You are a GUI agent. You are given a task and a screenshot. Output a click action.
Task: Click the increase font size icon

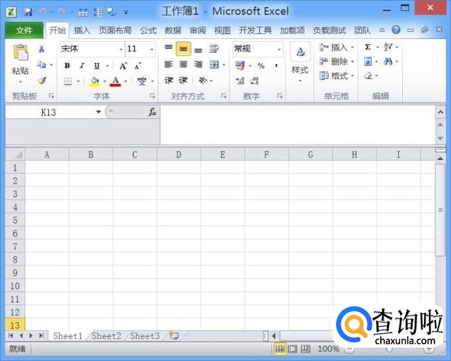(124, 65)
